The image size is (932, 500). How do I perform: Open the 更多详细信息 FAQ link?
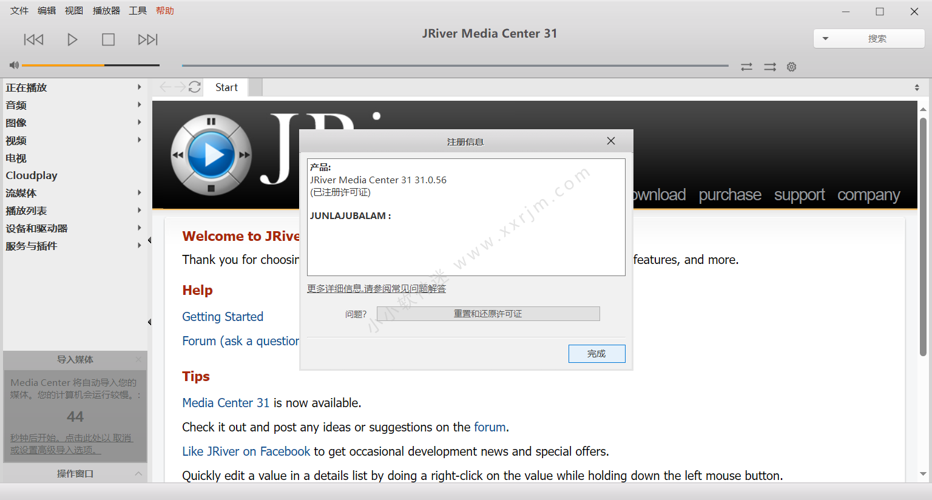(376, 288)
